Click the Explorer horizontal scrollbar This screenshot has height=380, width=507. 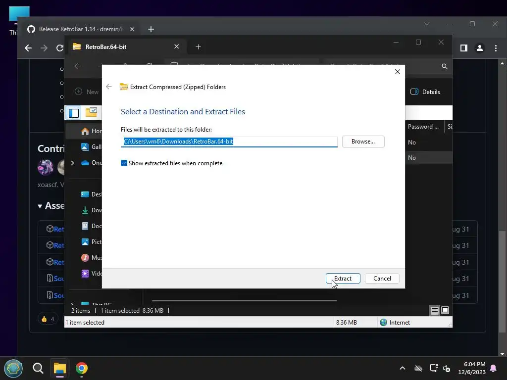pyautogui.click(x=244, y=300)
